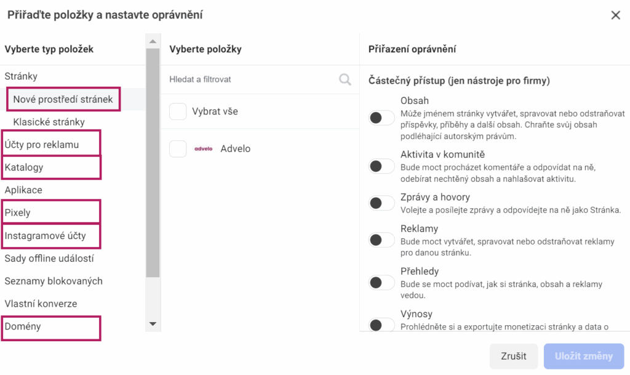
Task: Toggle the Přehledy permission switch
Action: pyautogui.click(x=381, y=282)
